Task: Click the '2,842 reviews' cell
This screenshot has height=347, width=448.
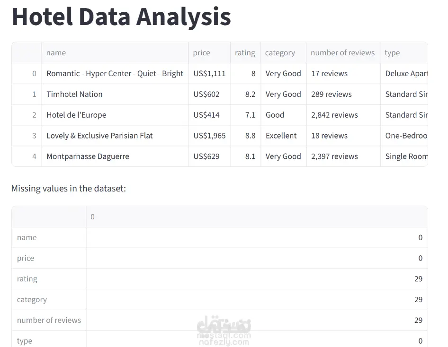Action: pyautogui.click(x=334, y=115)
